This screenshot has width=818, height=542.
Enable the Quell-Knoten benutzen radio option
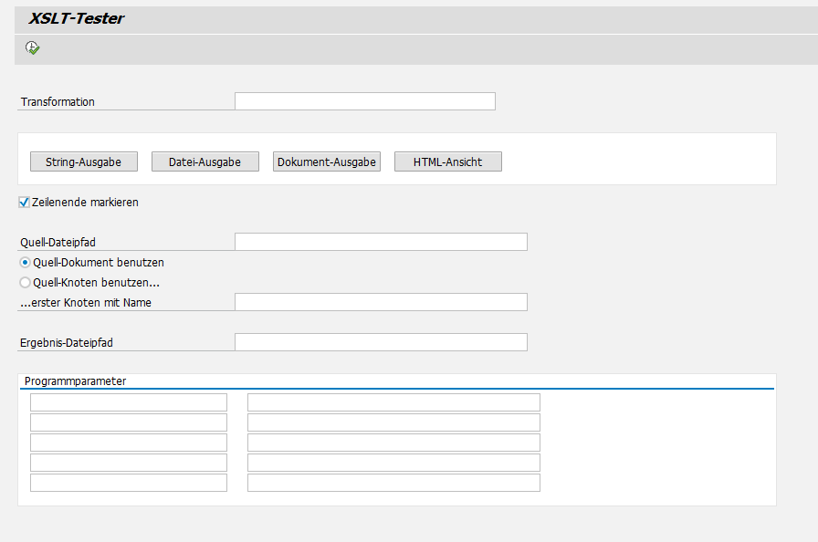click(x=26, y=283)
